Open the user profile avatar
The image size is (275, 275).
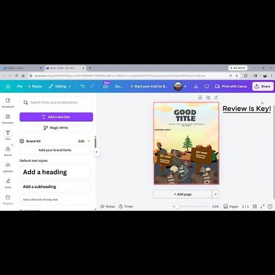pos(178,86)
